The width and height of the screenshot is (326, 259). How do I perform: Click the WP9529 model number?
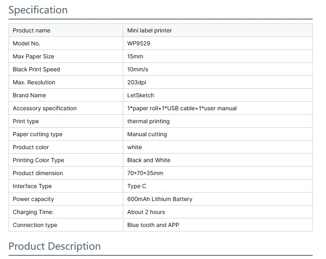coord(138,43)
